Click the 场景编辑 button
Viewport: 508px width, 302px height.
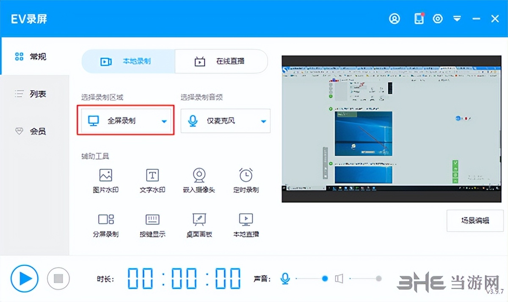point(475,221)
